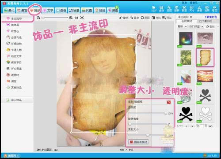The height and width of the screenshot is (159, 221).
Task: Select the rainbow swirl material thumbnail
Action: pos(186,39)
